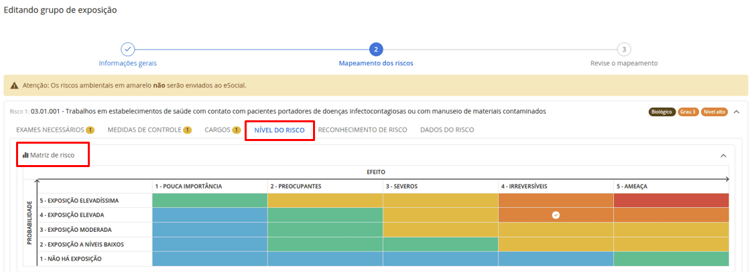Screen dimensions: 754x272
Task: Collapse the Risco 1 panel with chevron
Action: pyautogui.click(x=737, y=112)
